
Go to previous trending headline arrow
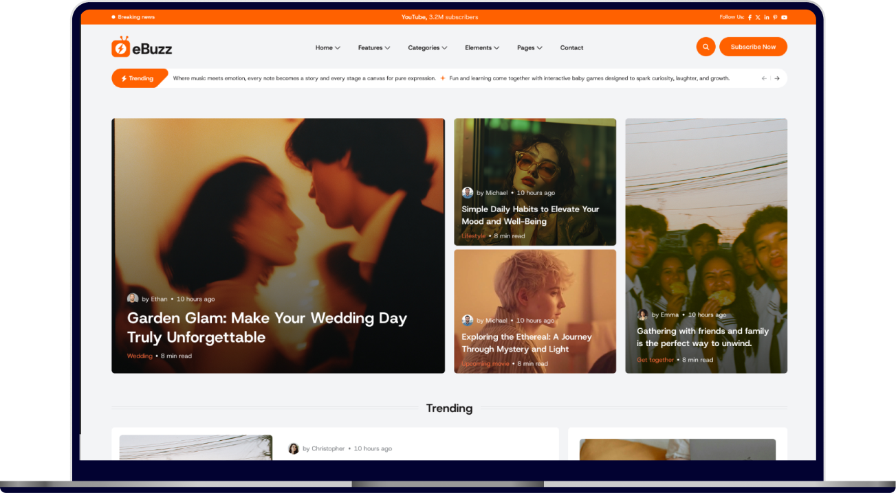(764, 78)
